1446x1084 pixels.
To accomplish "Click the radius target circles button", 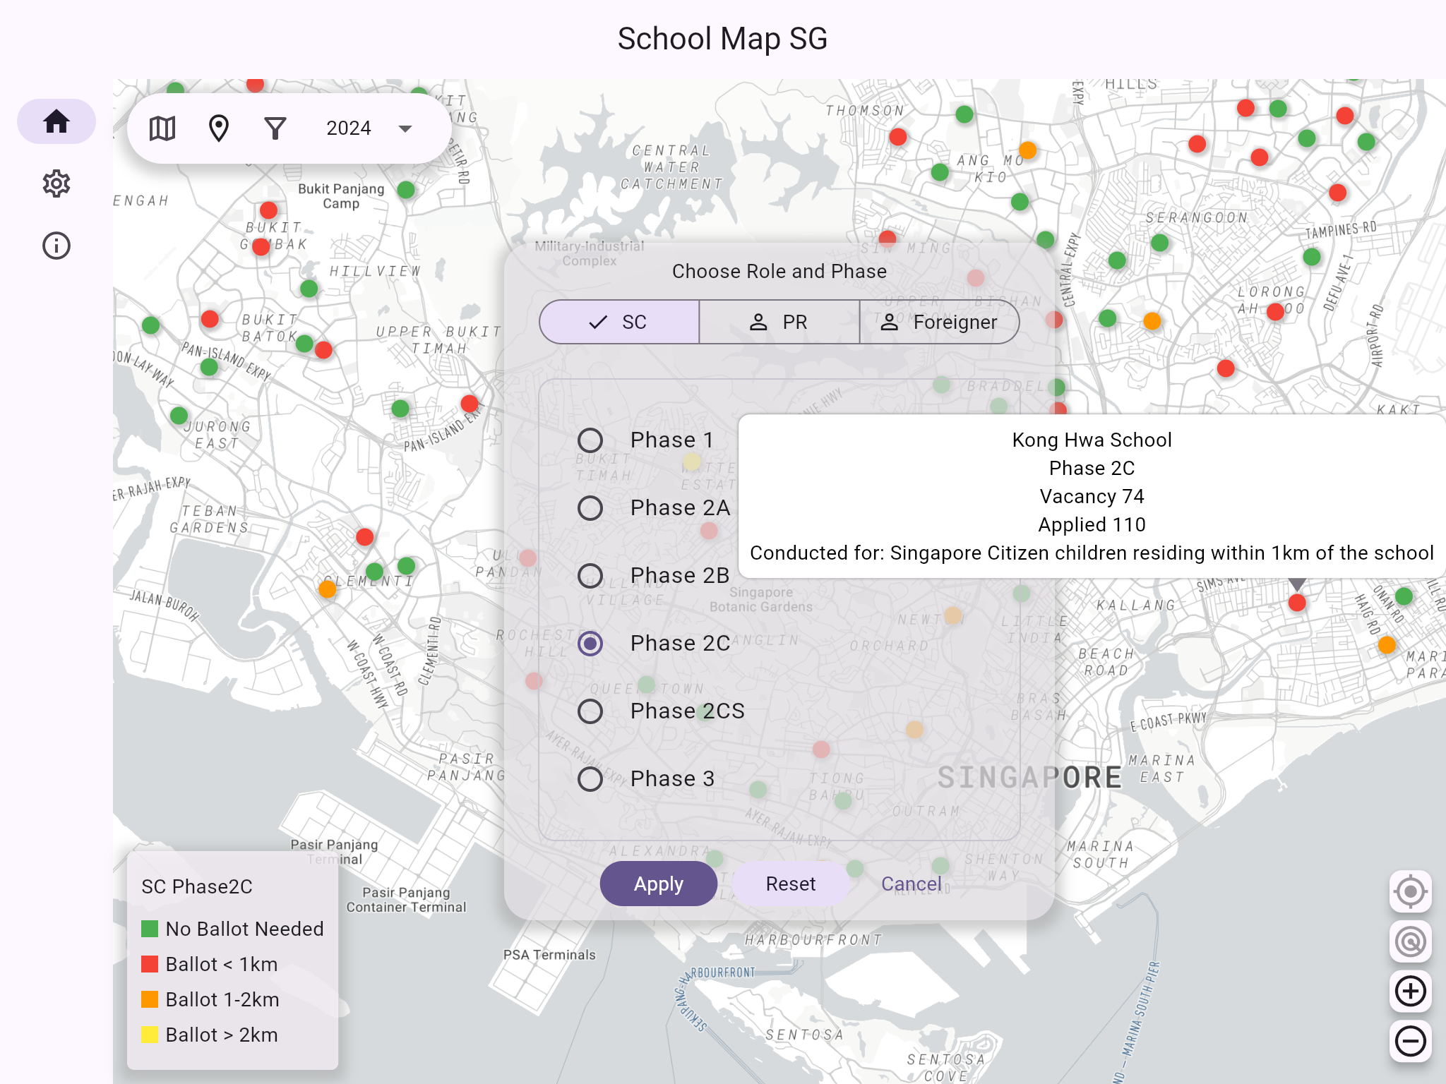I will [1411, 941].
